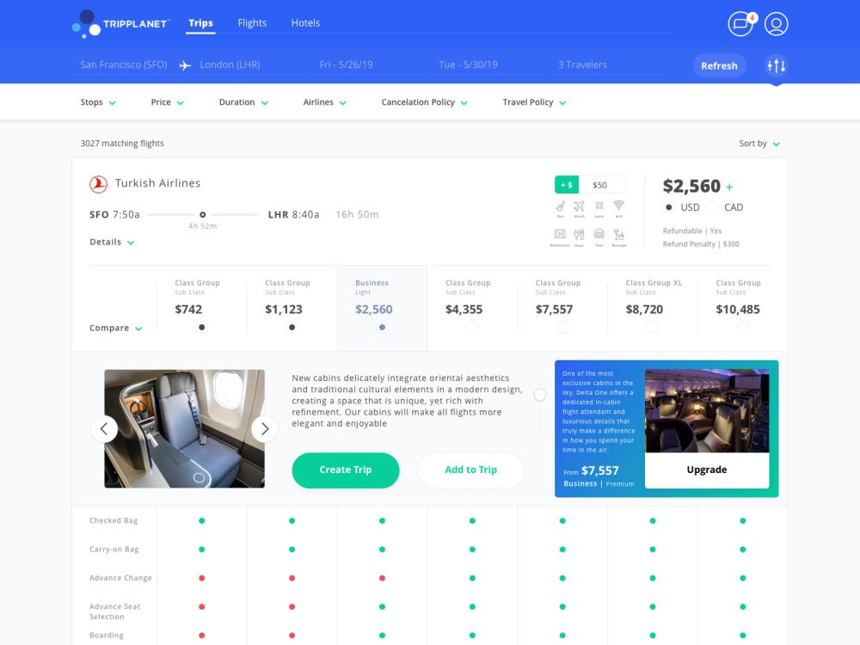Switch to the Flights tab
860x645 pixels.
(x=252, y=23)
